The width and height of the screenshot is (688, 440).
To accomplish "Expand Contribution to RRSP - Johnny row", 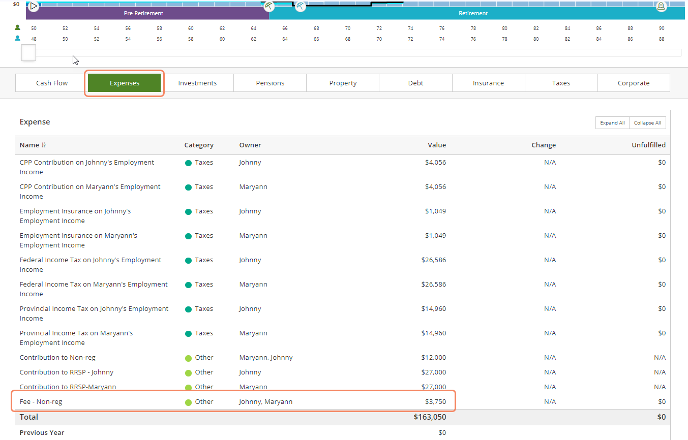I will (x=67, y=372).
